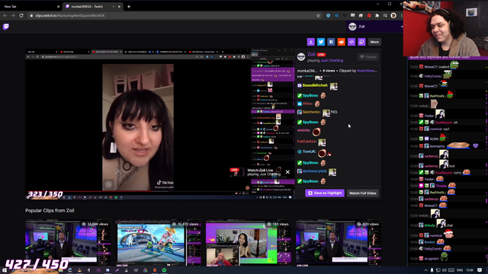Screen dimensions: 488x274
Task: Share the clip on Twitter
Action: click(321, 42)
